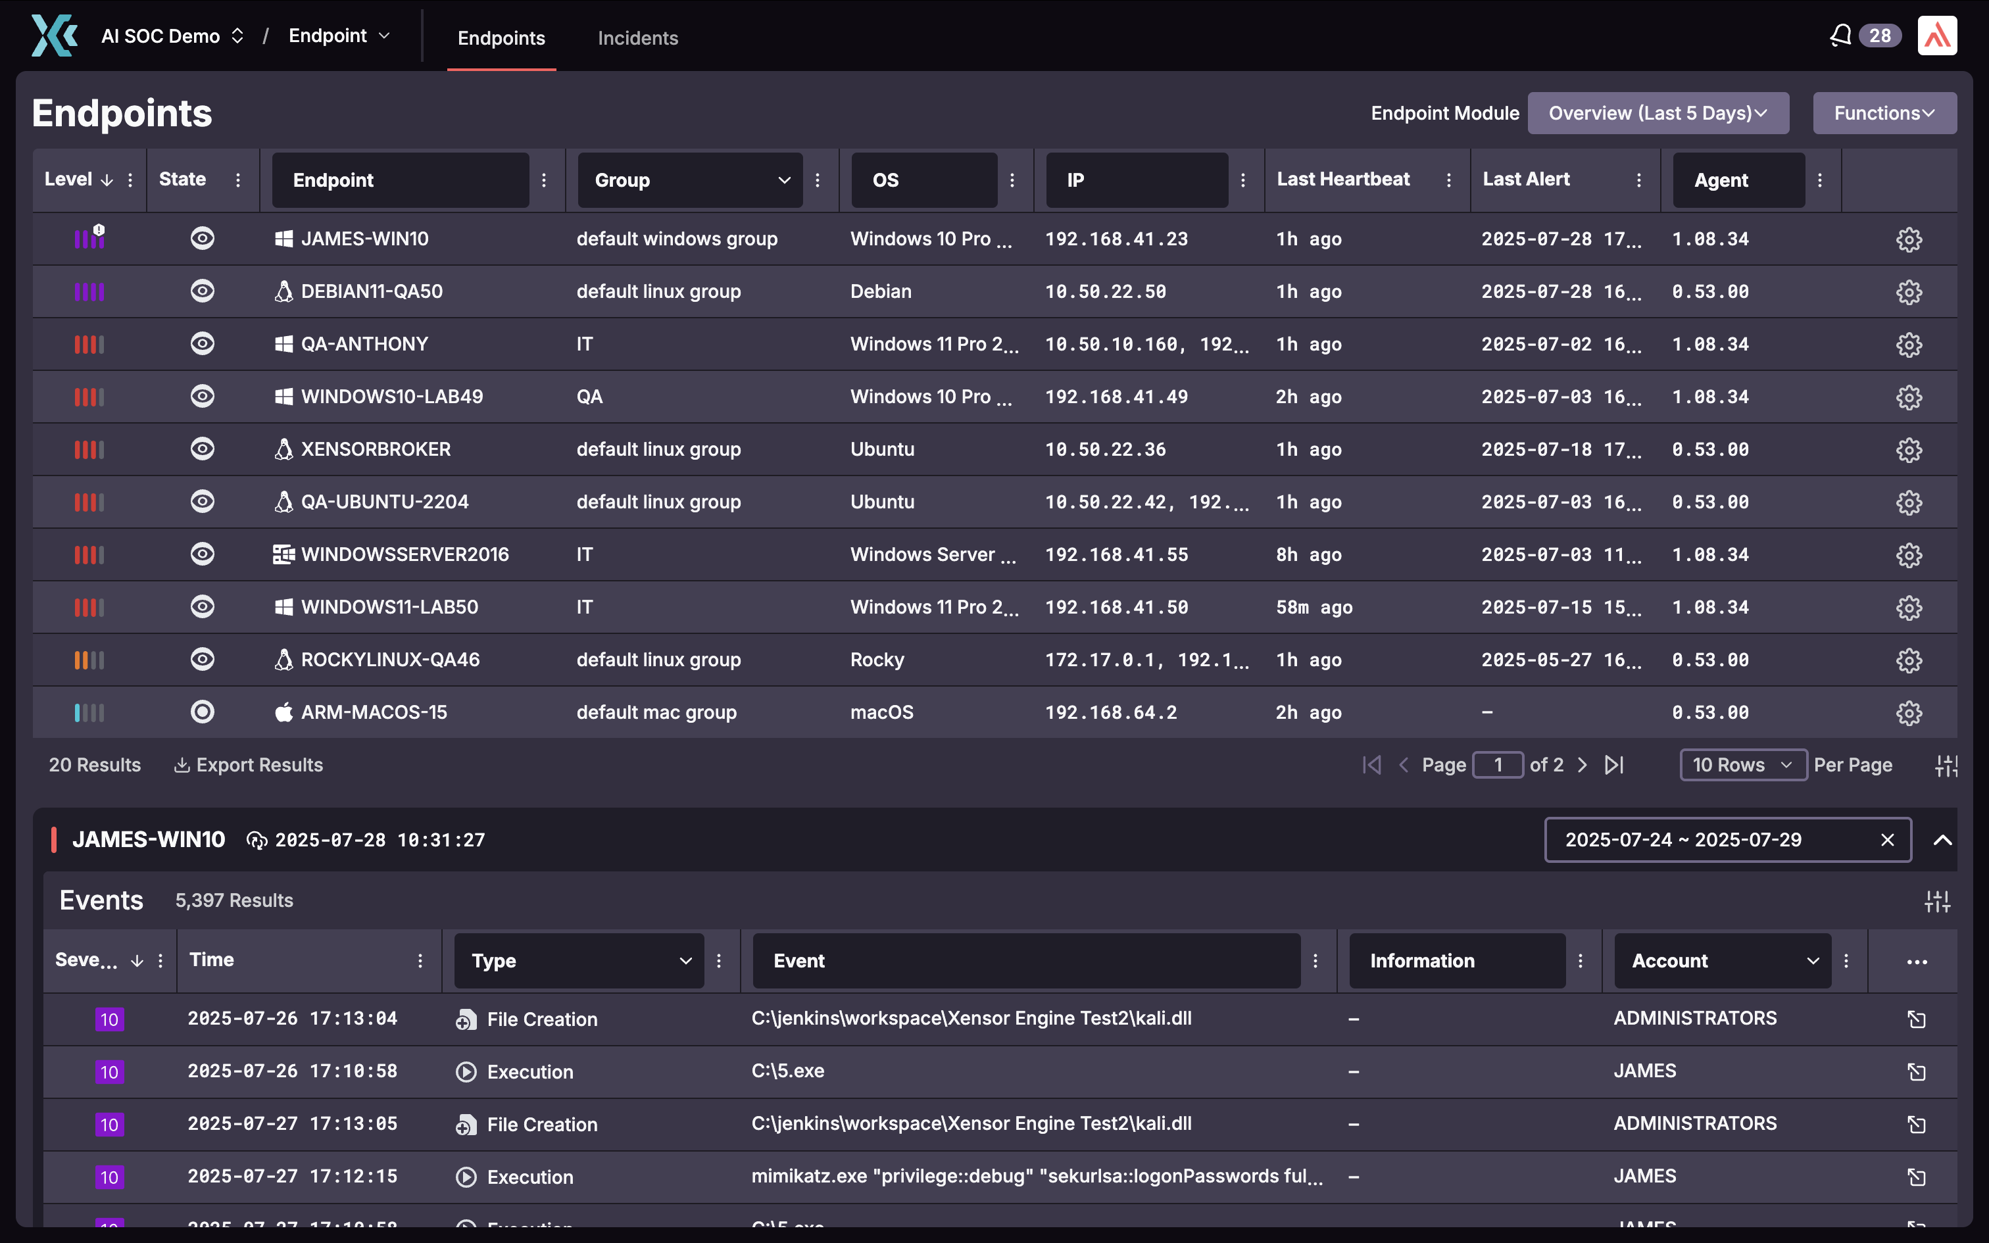Toggle the eye state icon for QA-ANTHONY

pyautogui.click(x=202, y=343)
